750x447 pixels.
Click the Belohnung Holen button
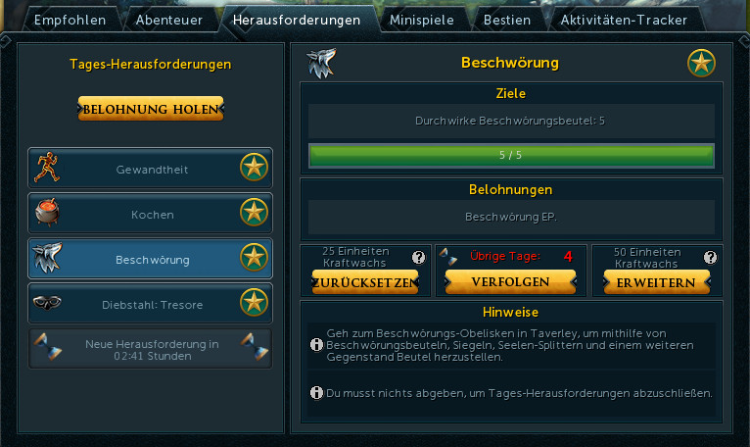tap(151, 109)
